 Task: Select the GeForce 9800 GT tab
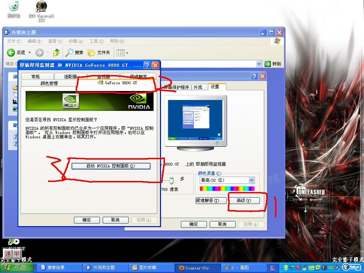coord(117,83)
